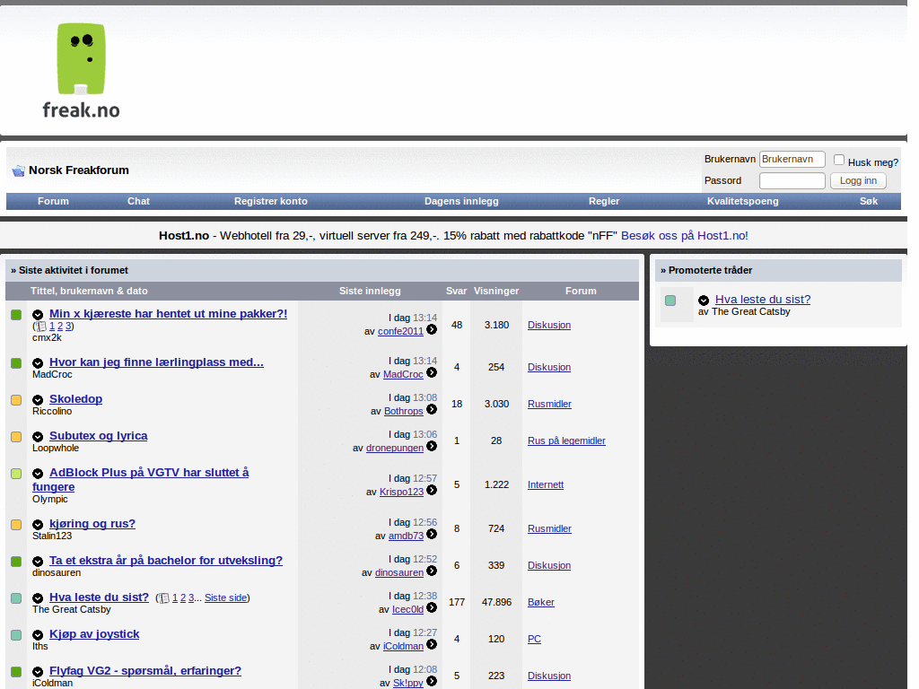Click the go-to-post arrow beside Krispo123
The height and width of the screenshot is (689, 919).
coord(432,491)
